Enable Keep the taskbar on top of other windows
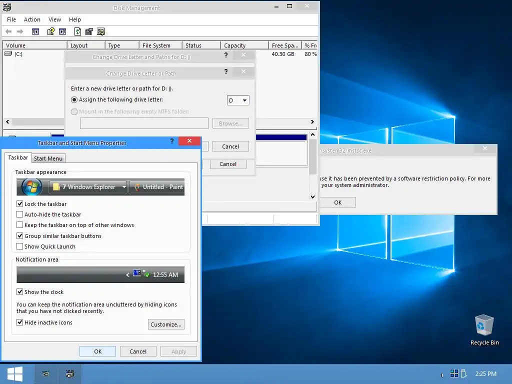512x384 pixels. pyautogui.click(x=20, y=225)
